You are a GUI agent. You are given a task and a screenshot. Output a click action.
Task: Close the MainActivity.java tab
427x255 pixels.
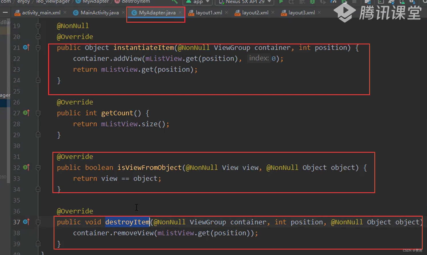123,12
